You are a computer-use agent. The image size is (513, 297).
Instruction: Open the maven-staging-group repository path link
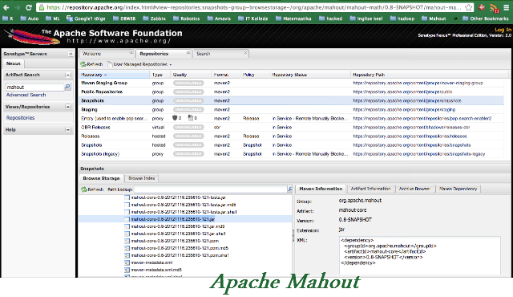[x=418, y=83]
